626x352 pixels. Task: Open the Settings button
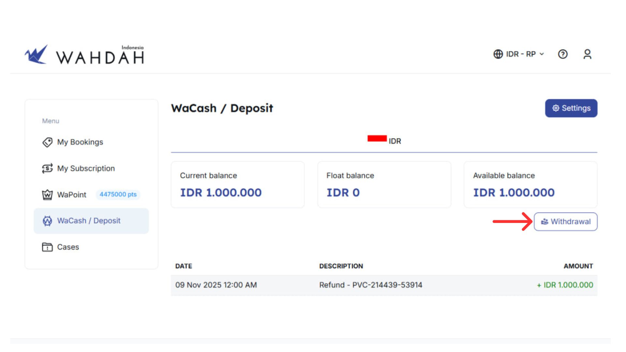(571, 108)
